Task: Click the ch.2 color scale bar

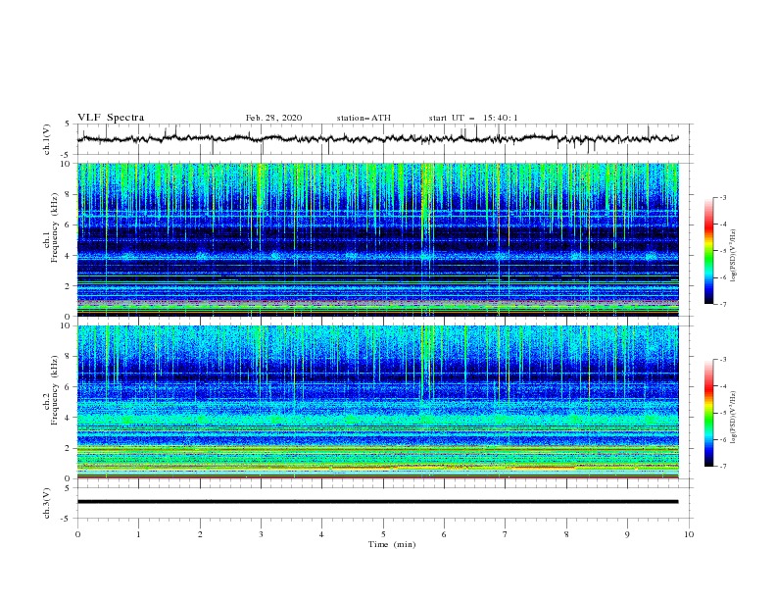Action: pos(708,413)
